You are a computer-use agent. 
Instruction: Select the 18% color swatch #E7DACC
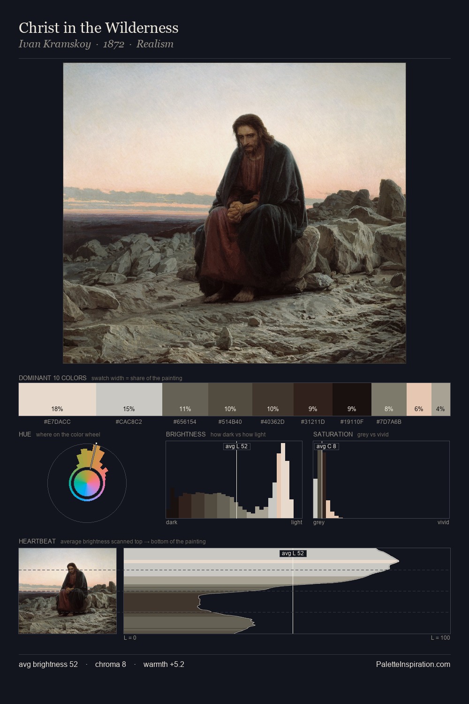[x=57, y=399]
